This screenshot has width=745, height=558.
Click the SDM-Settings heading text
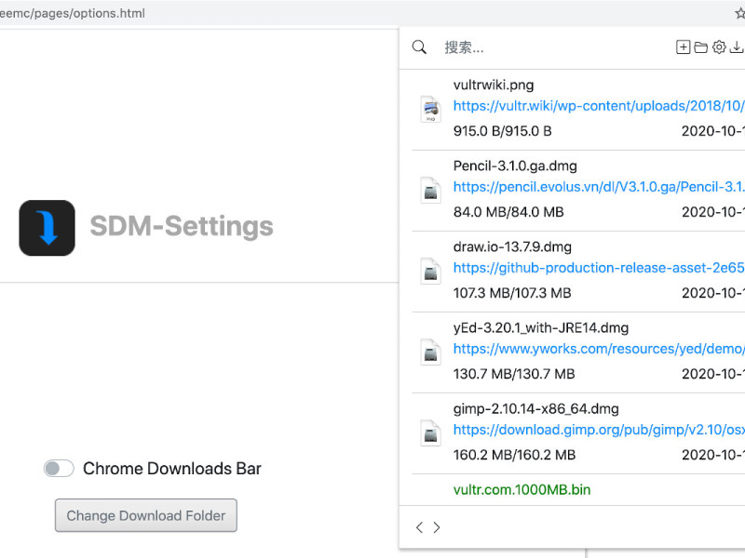pyautogui.click(x=182, y=226)
